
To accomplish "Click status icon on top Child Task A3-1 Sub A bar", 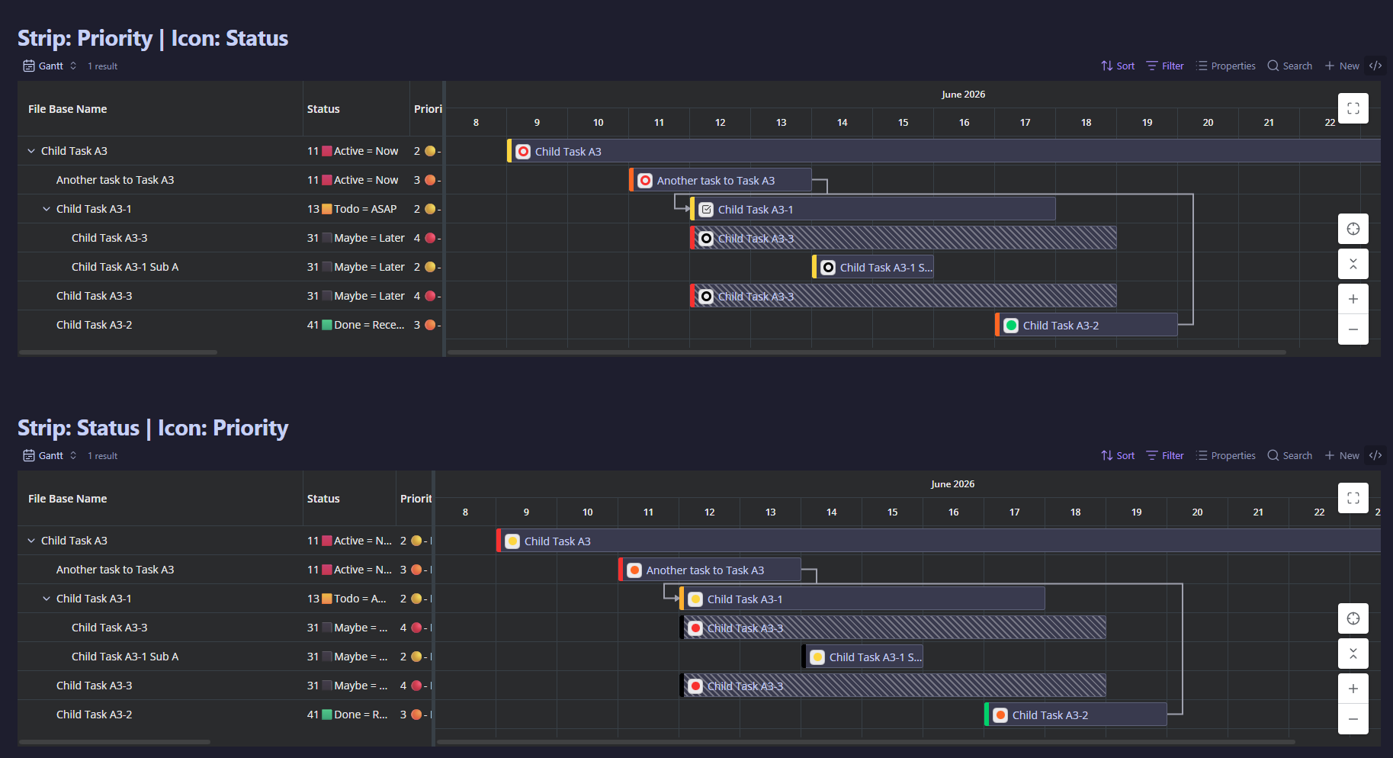I will click(828, 268).
